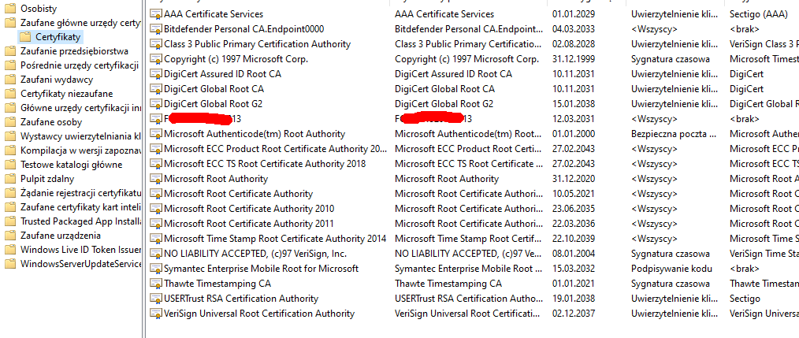Click the Microsoft ECC TS Root 2018 icon
The width and height of the screenshot is (799, 338).
(x=155, y=164)
